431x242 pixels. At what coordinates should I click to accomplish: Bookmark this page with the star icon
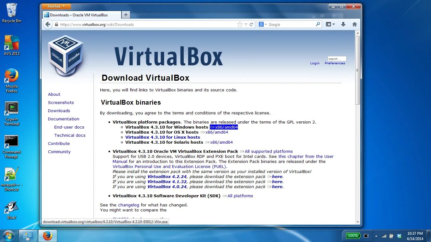[240, 24]
